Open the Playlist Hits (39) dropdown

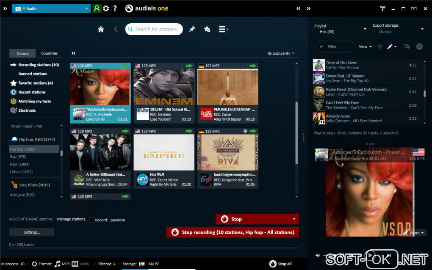point(365,29)
